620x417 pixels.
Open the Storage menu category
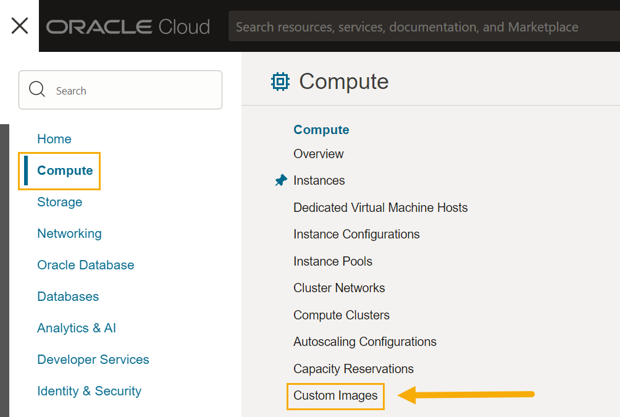[x=59, y=202]
